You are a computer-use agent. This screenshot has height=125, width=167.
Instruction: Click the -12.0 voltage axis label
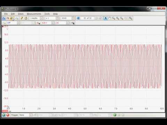(6, 90)
